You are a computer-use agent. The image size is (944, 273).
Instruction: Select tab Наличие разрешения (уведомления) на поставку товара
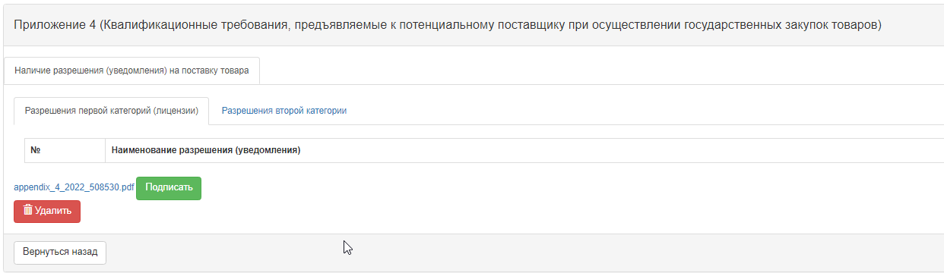[x=131, y=71]
